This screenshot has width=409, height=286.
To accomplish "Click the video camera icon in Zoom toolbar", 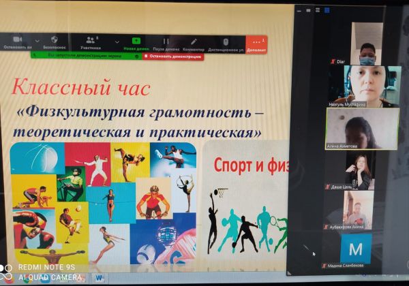I will 18,40.
